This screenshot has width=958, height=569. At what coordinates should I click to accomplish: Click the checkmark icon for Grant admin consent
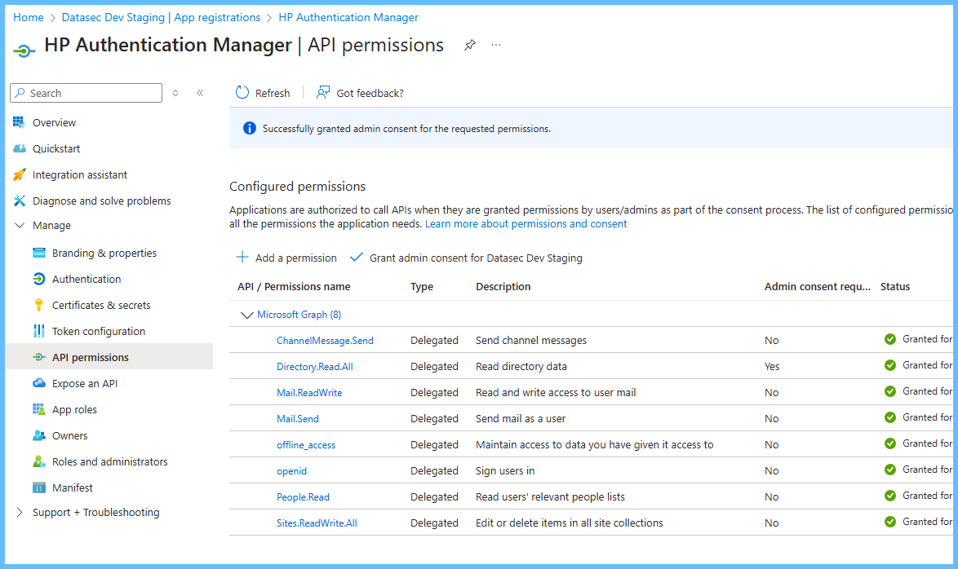(357, 257)
